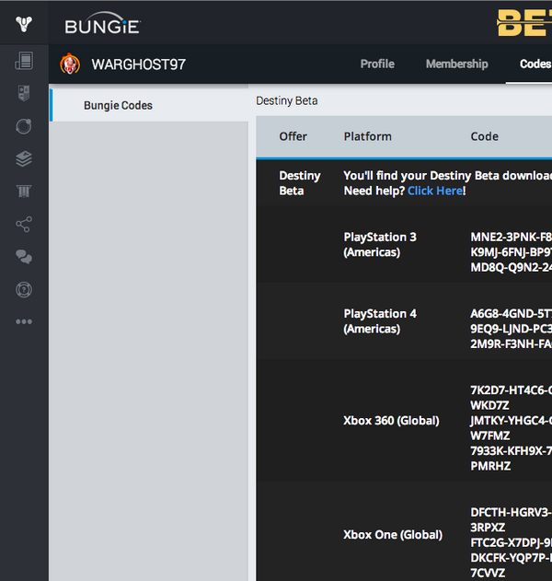Follow the Click Here help link

coord(435,191)
